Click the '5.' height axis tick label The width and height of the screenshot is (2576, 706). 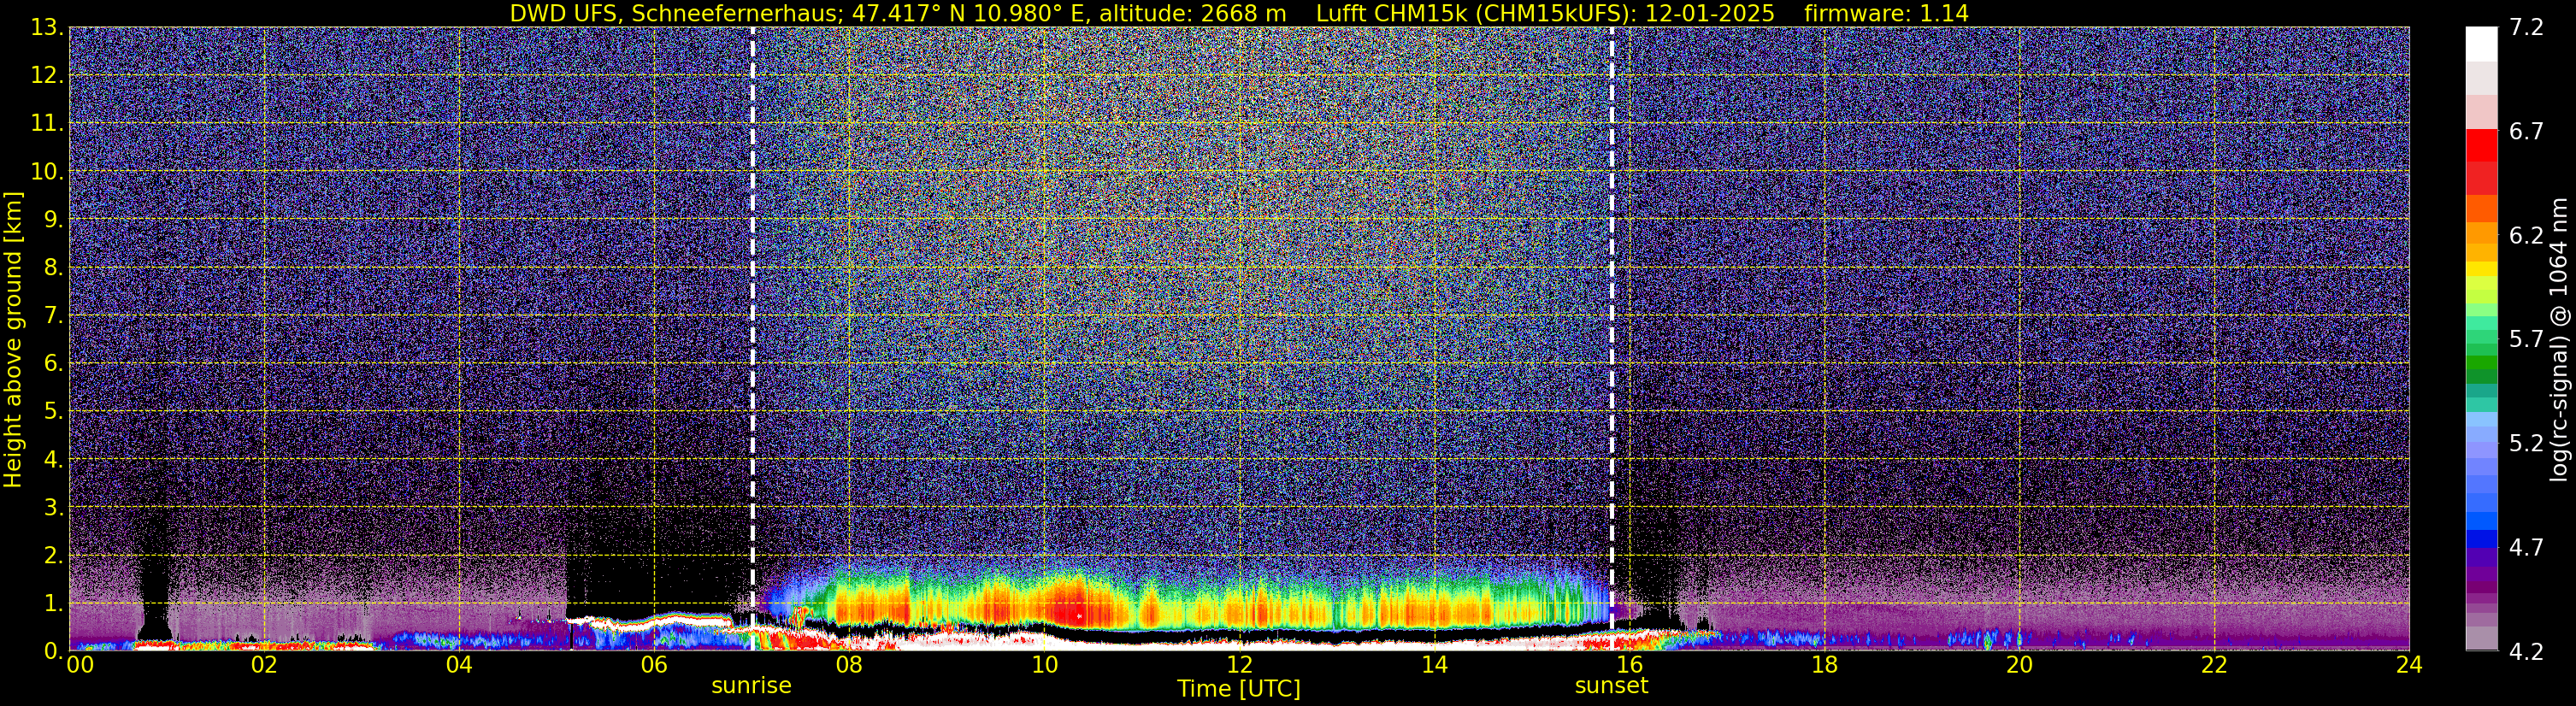tap(54, 412)
